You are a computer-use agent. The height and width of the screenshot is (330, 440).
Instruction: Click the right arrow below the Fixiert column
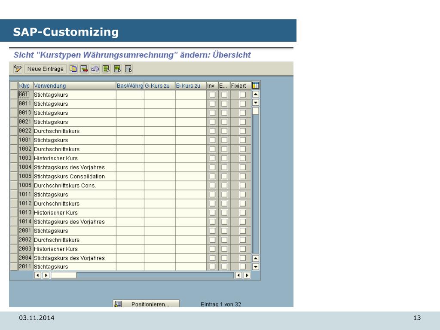247,275
